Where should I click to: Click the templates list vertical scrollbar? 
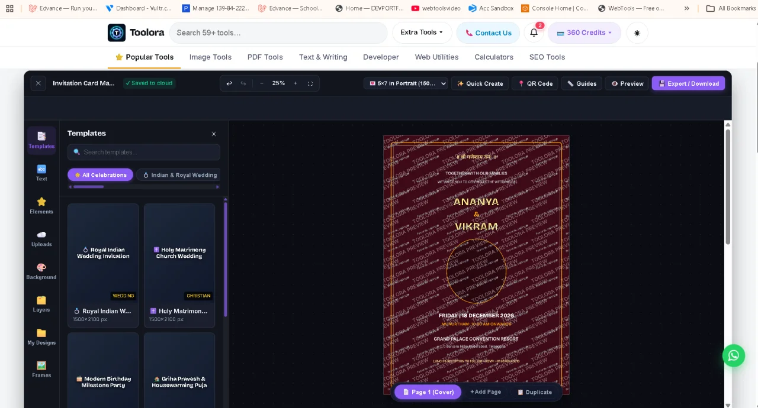coord(226,260)
